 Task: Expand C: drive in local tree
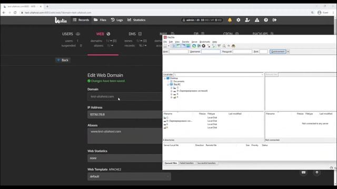coord(171,88)
